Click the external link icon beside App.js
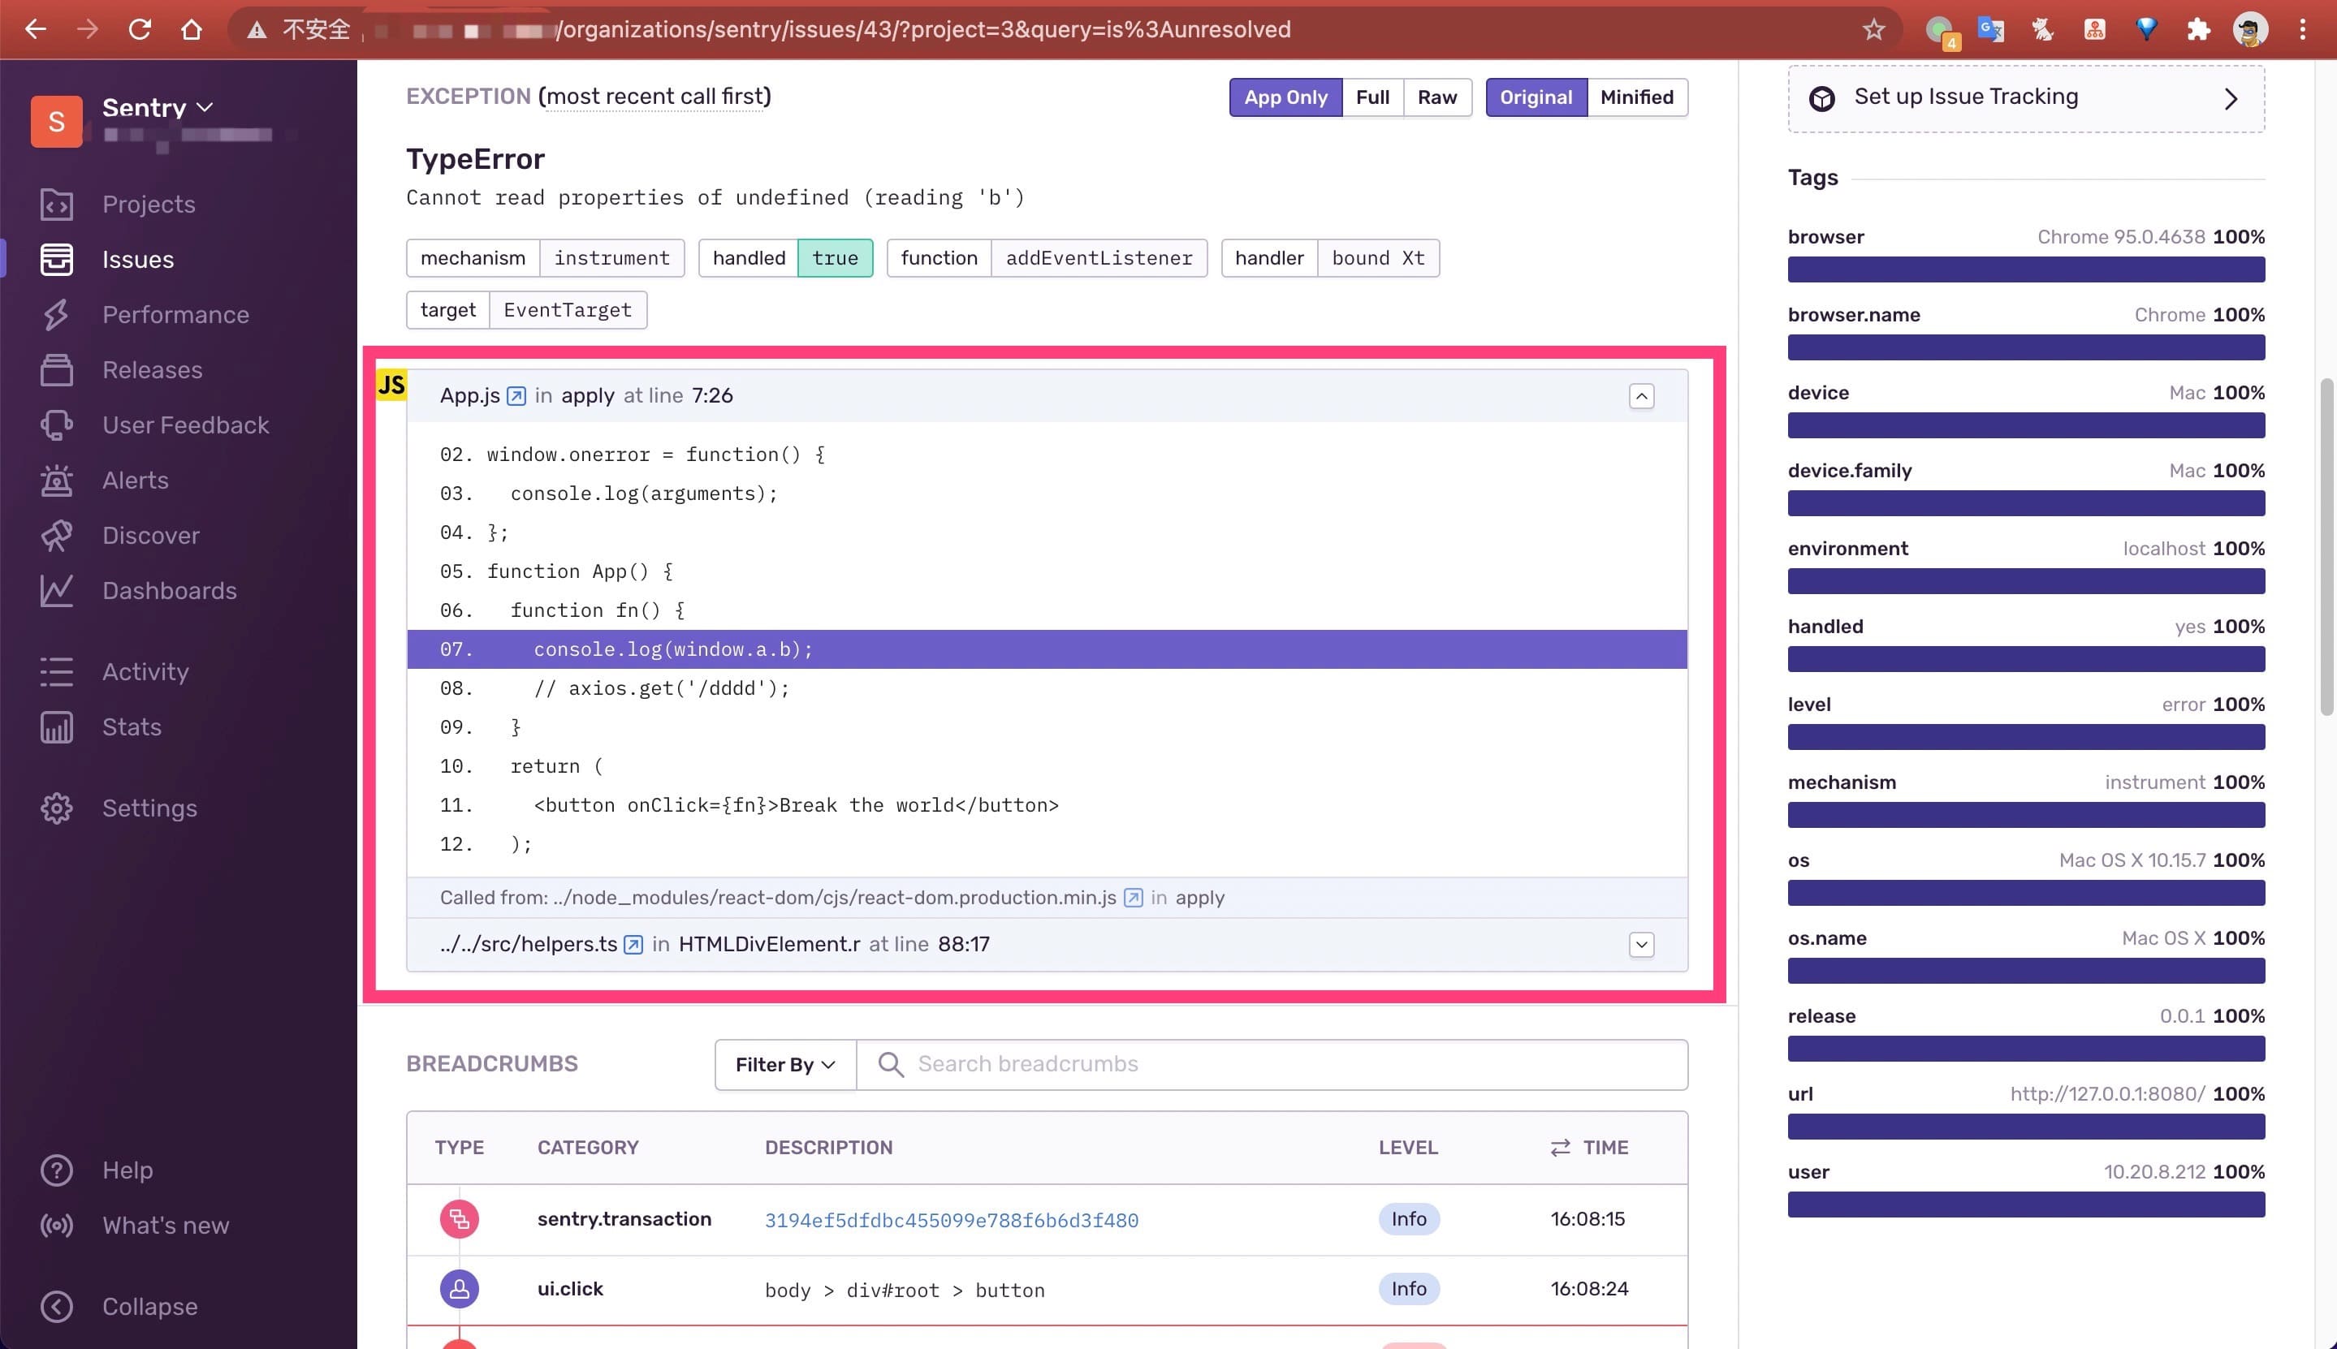The image size is (2337, 1349). coord(516,395)
